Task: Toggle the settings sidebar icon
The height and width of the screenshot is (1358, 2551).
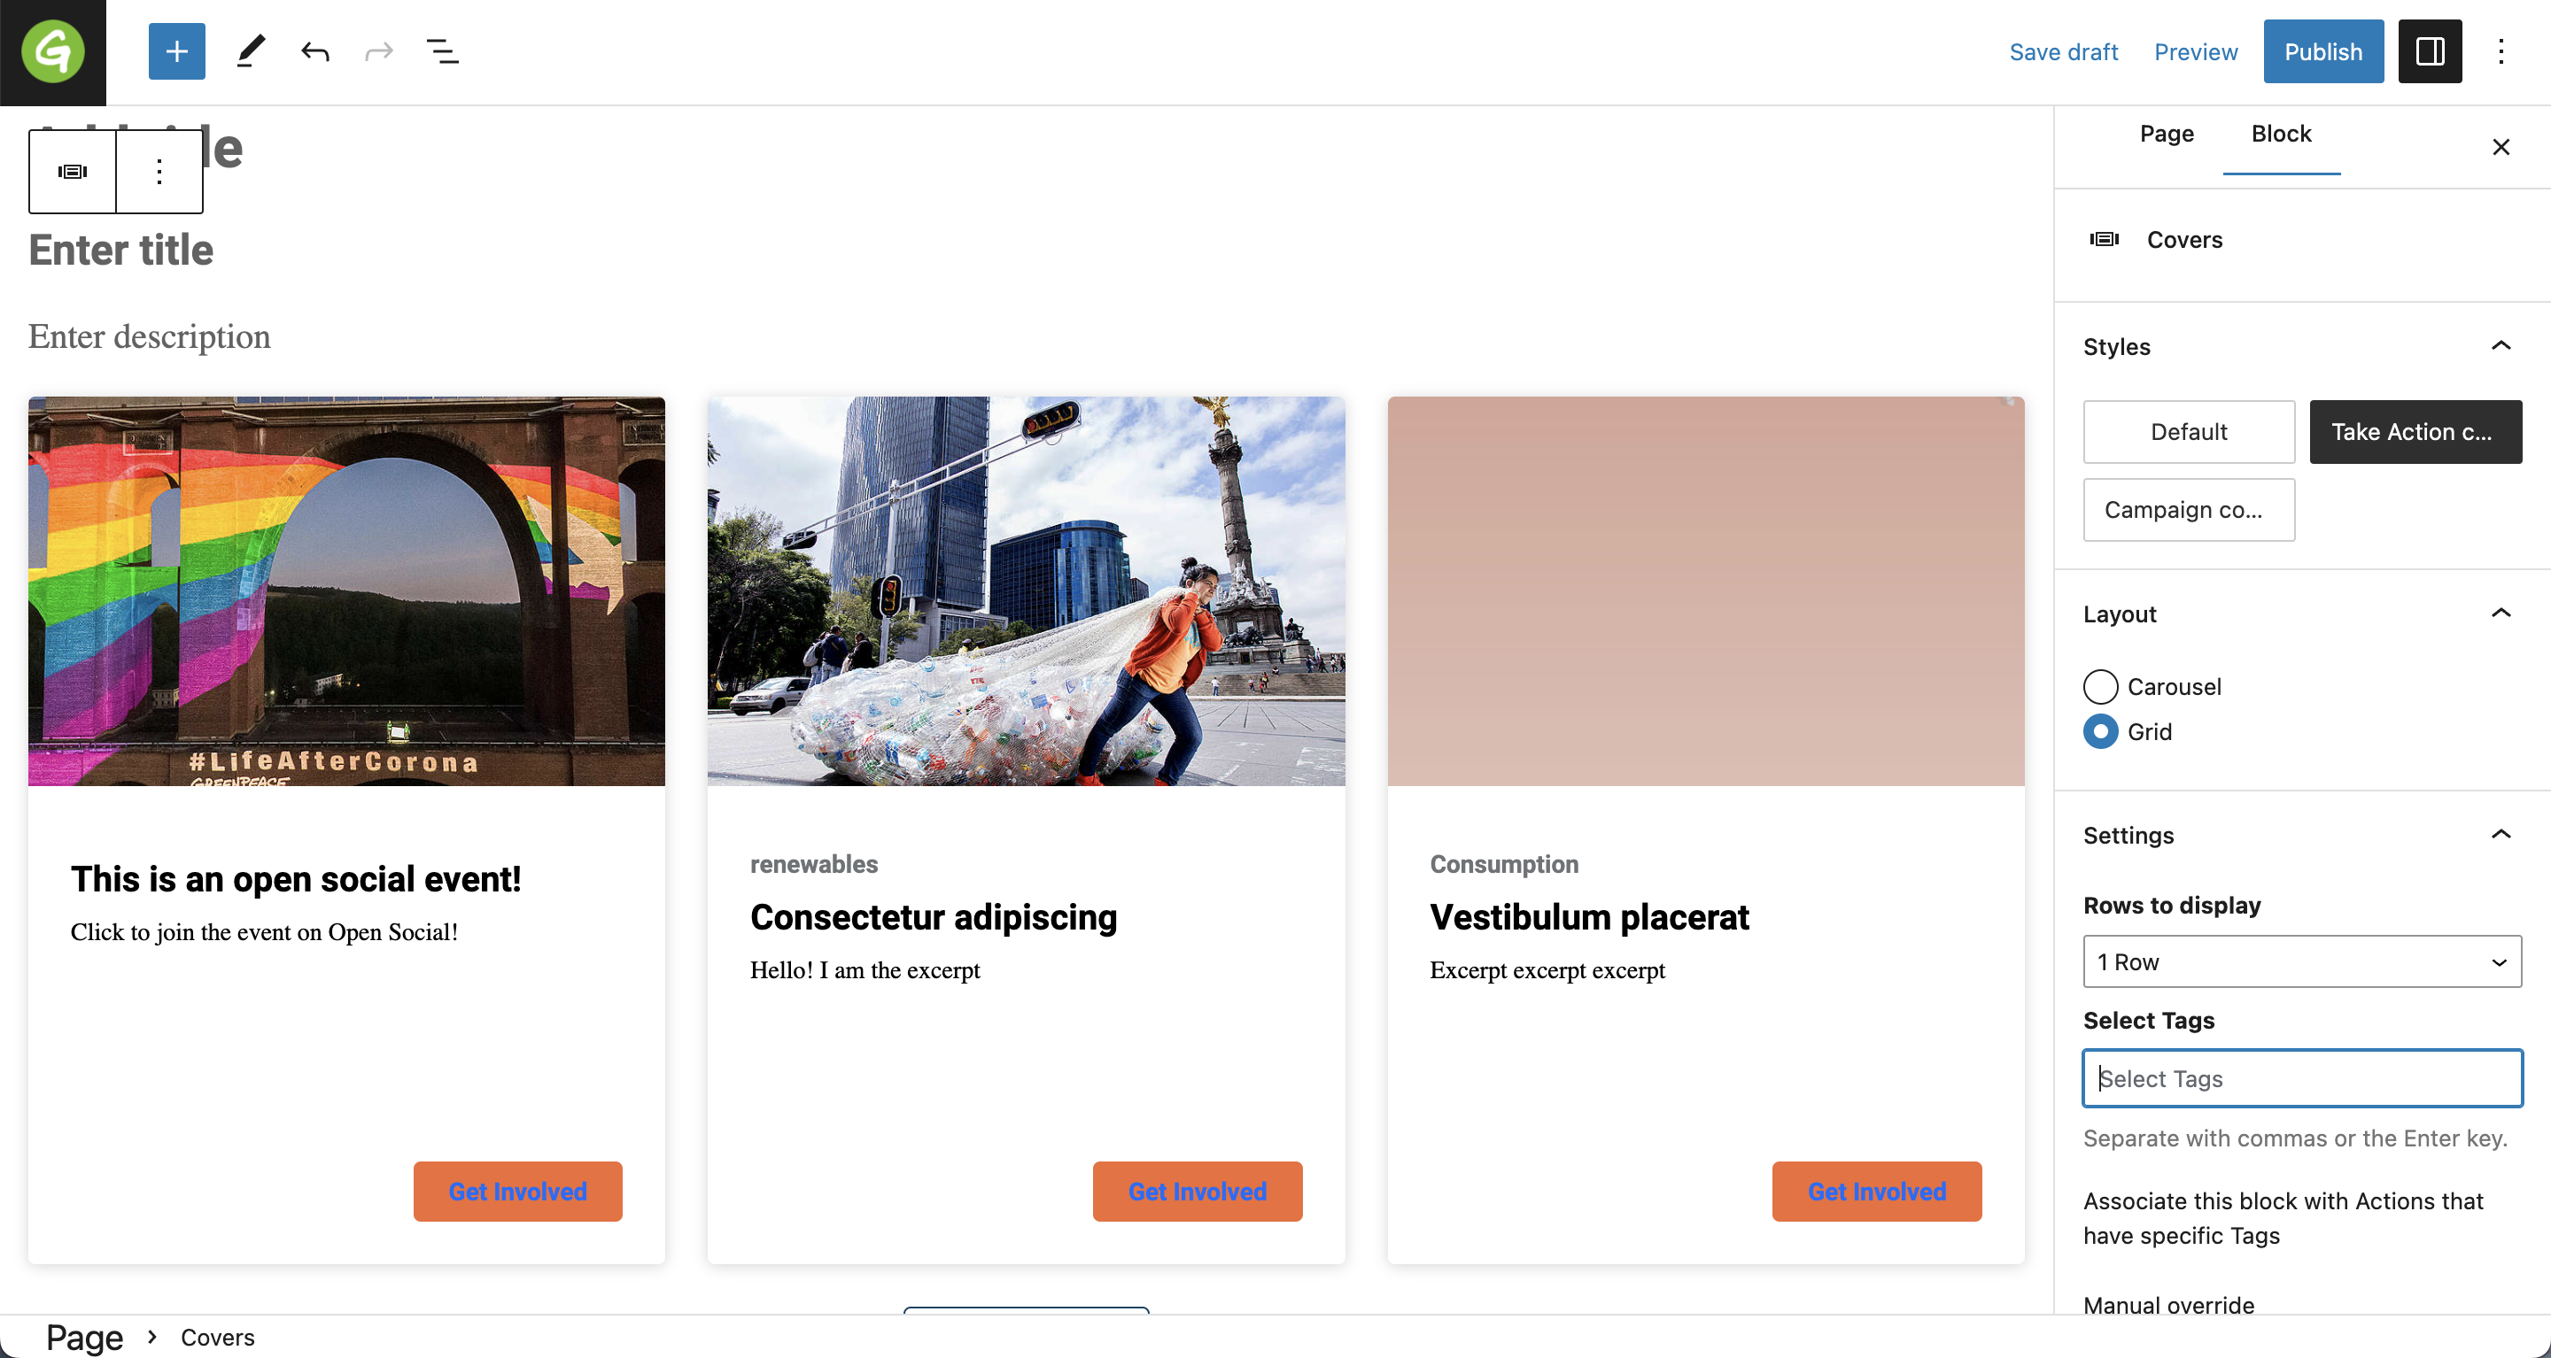Action: (2429, 51)
